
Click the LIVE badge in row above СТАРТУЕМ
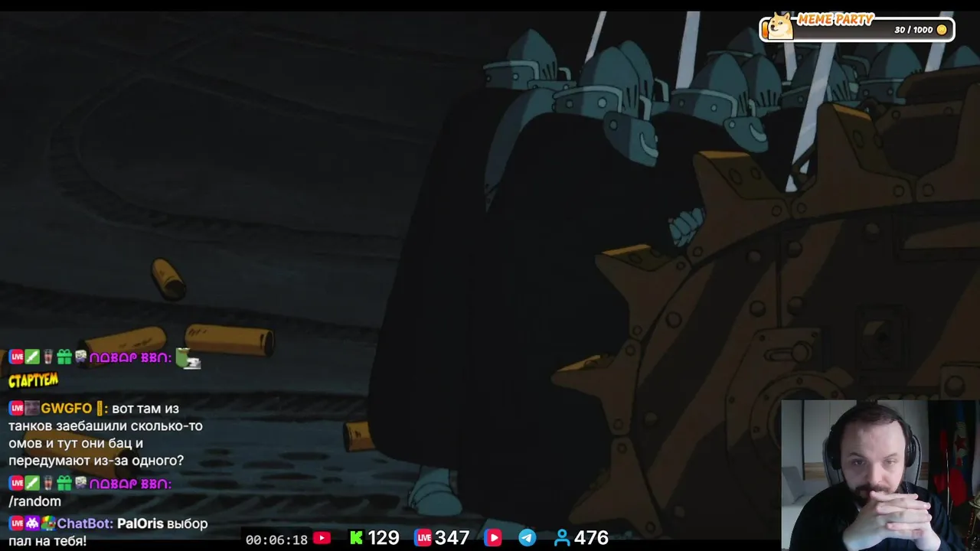(x=16, y=357)
